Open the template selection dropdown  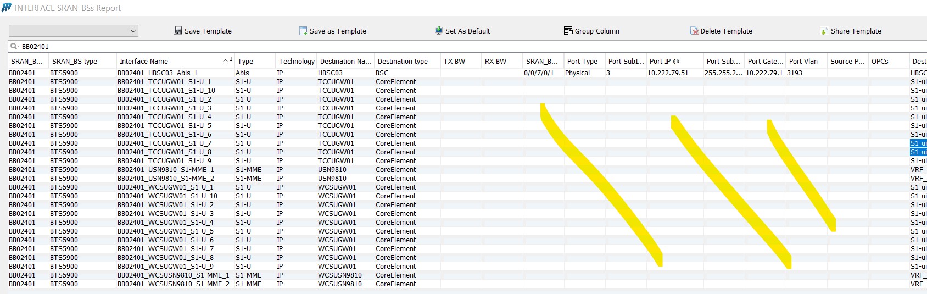(x=132, y=31)
